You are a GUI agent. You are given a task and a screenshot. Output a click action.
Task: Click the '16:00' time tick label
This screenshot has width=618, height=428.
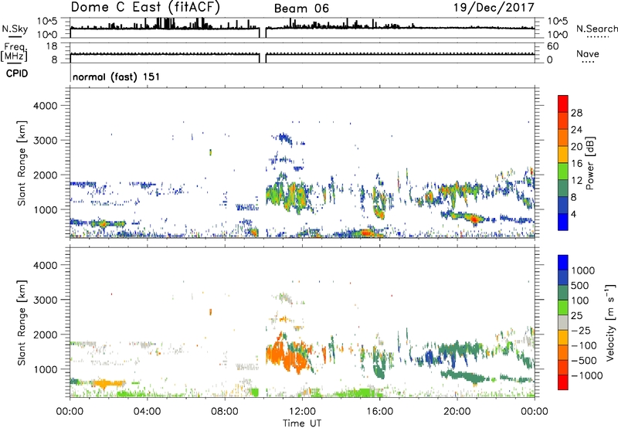pyautogui.click(x=379, y=412)
